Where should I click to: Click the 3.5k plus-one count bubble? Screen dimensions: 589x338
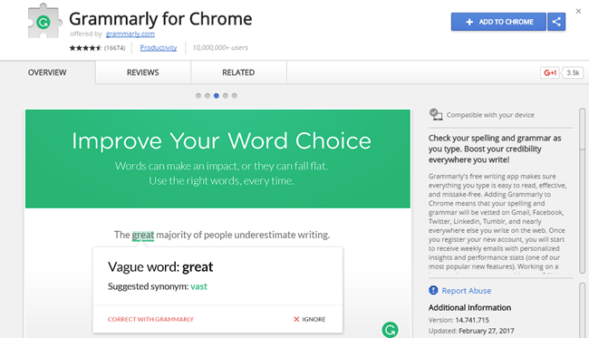point(573,72)
